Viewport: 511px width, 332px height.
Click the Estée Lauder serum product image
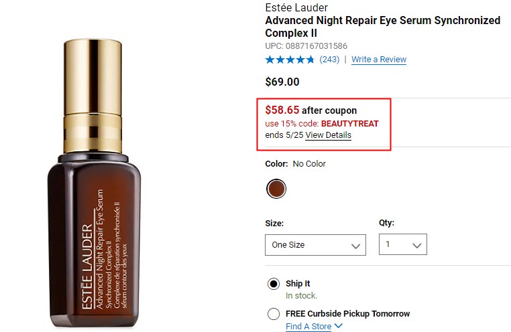(94, 183)
